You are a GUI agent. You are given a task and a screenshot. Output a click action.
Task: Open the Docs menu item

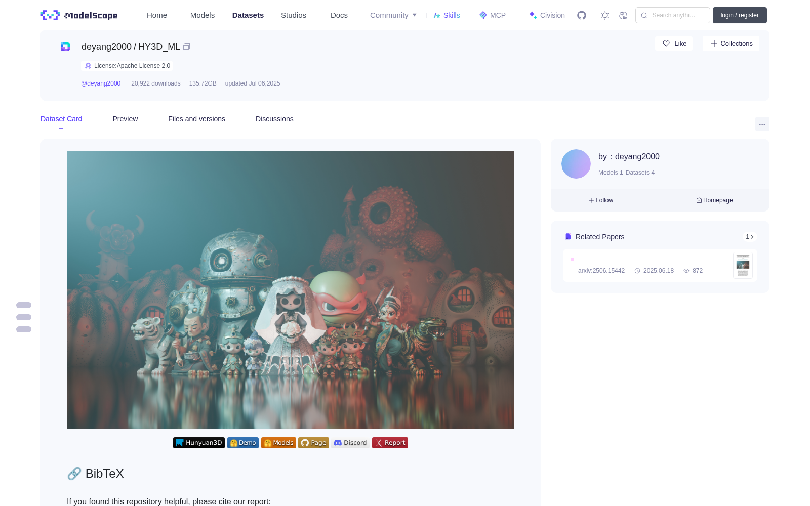(339, 15)
